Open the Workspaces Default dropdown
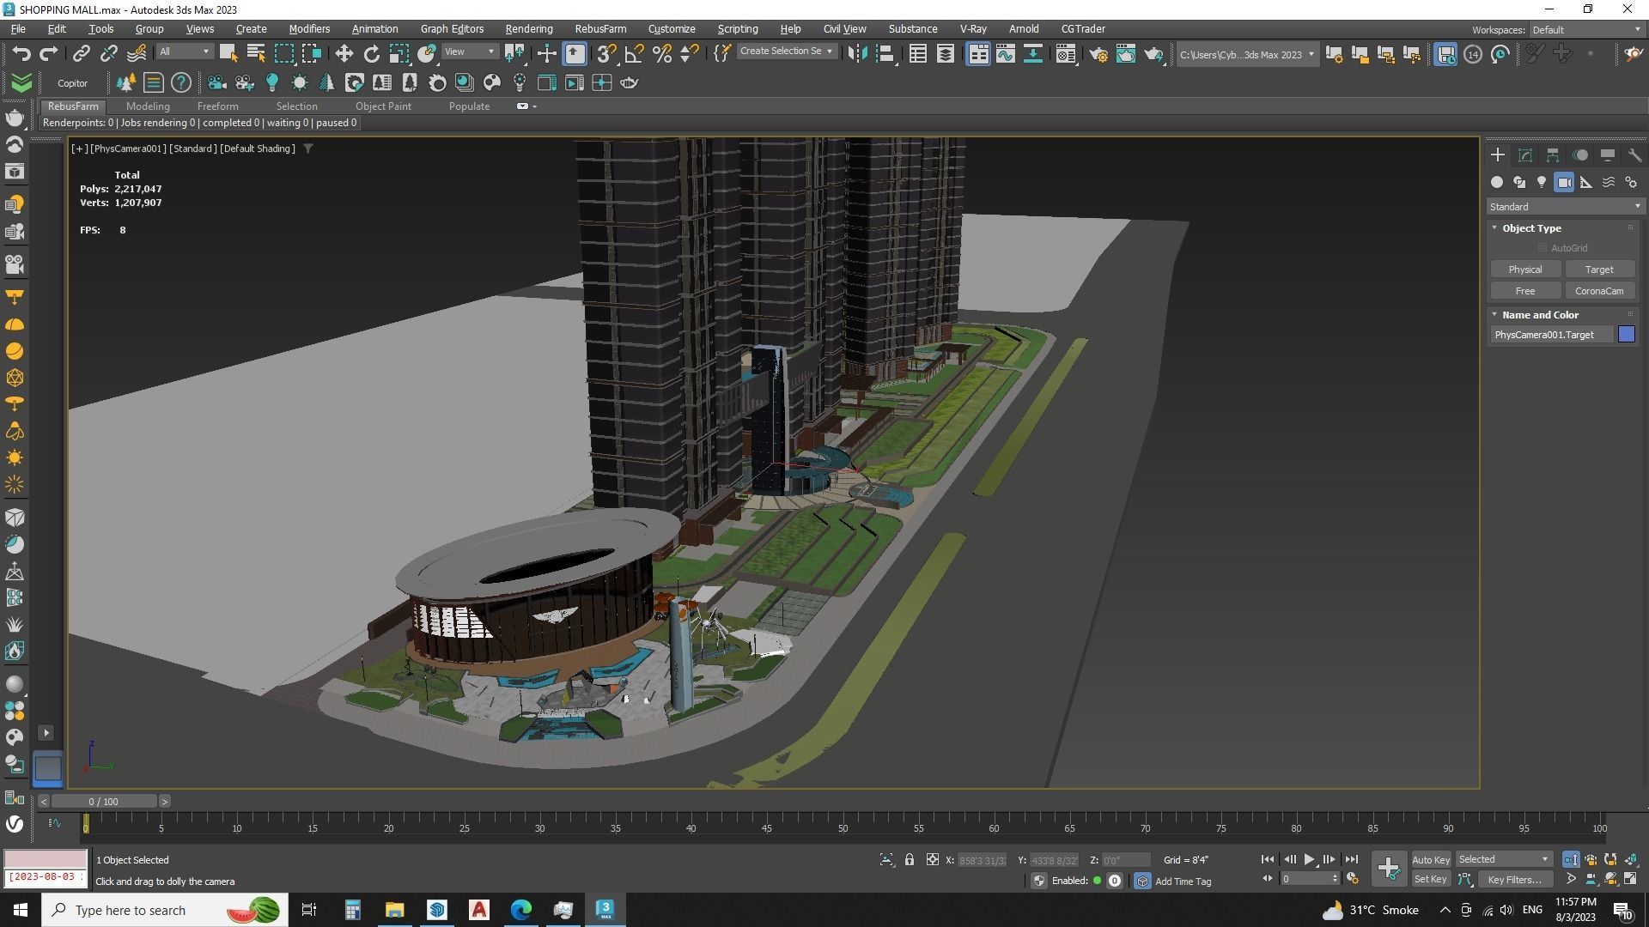The width and height of the screenshot is (1649, 927). click(1585, 29)
